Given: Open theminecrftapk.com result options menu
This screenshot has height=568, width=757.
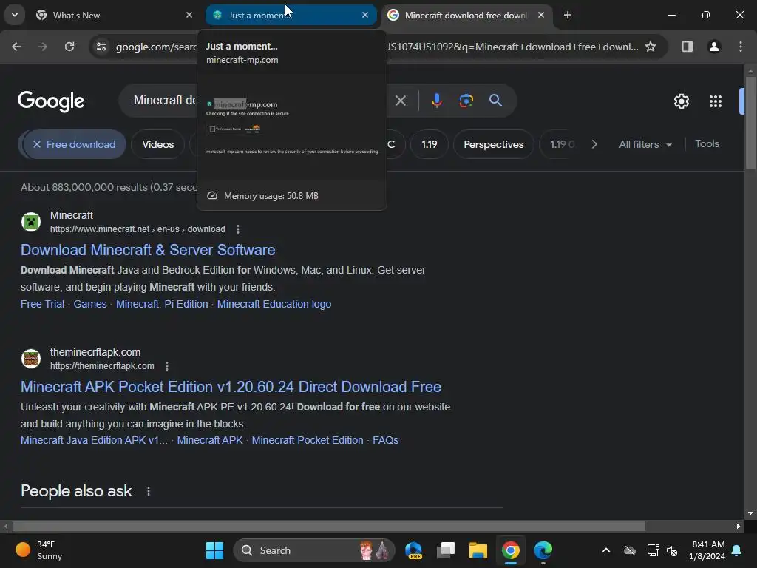Looking at the screenshot, I should 167,366.
